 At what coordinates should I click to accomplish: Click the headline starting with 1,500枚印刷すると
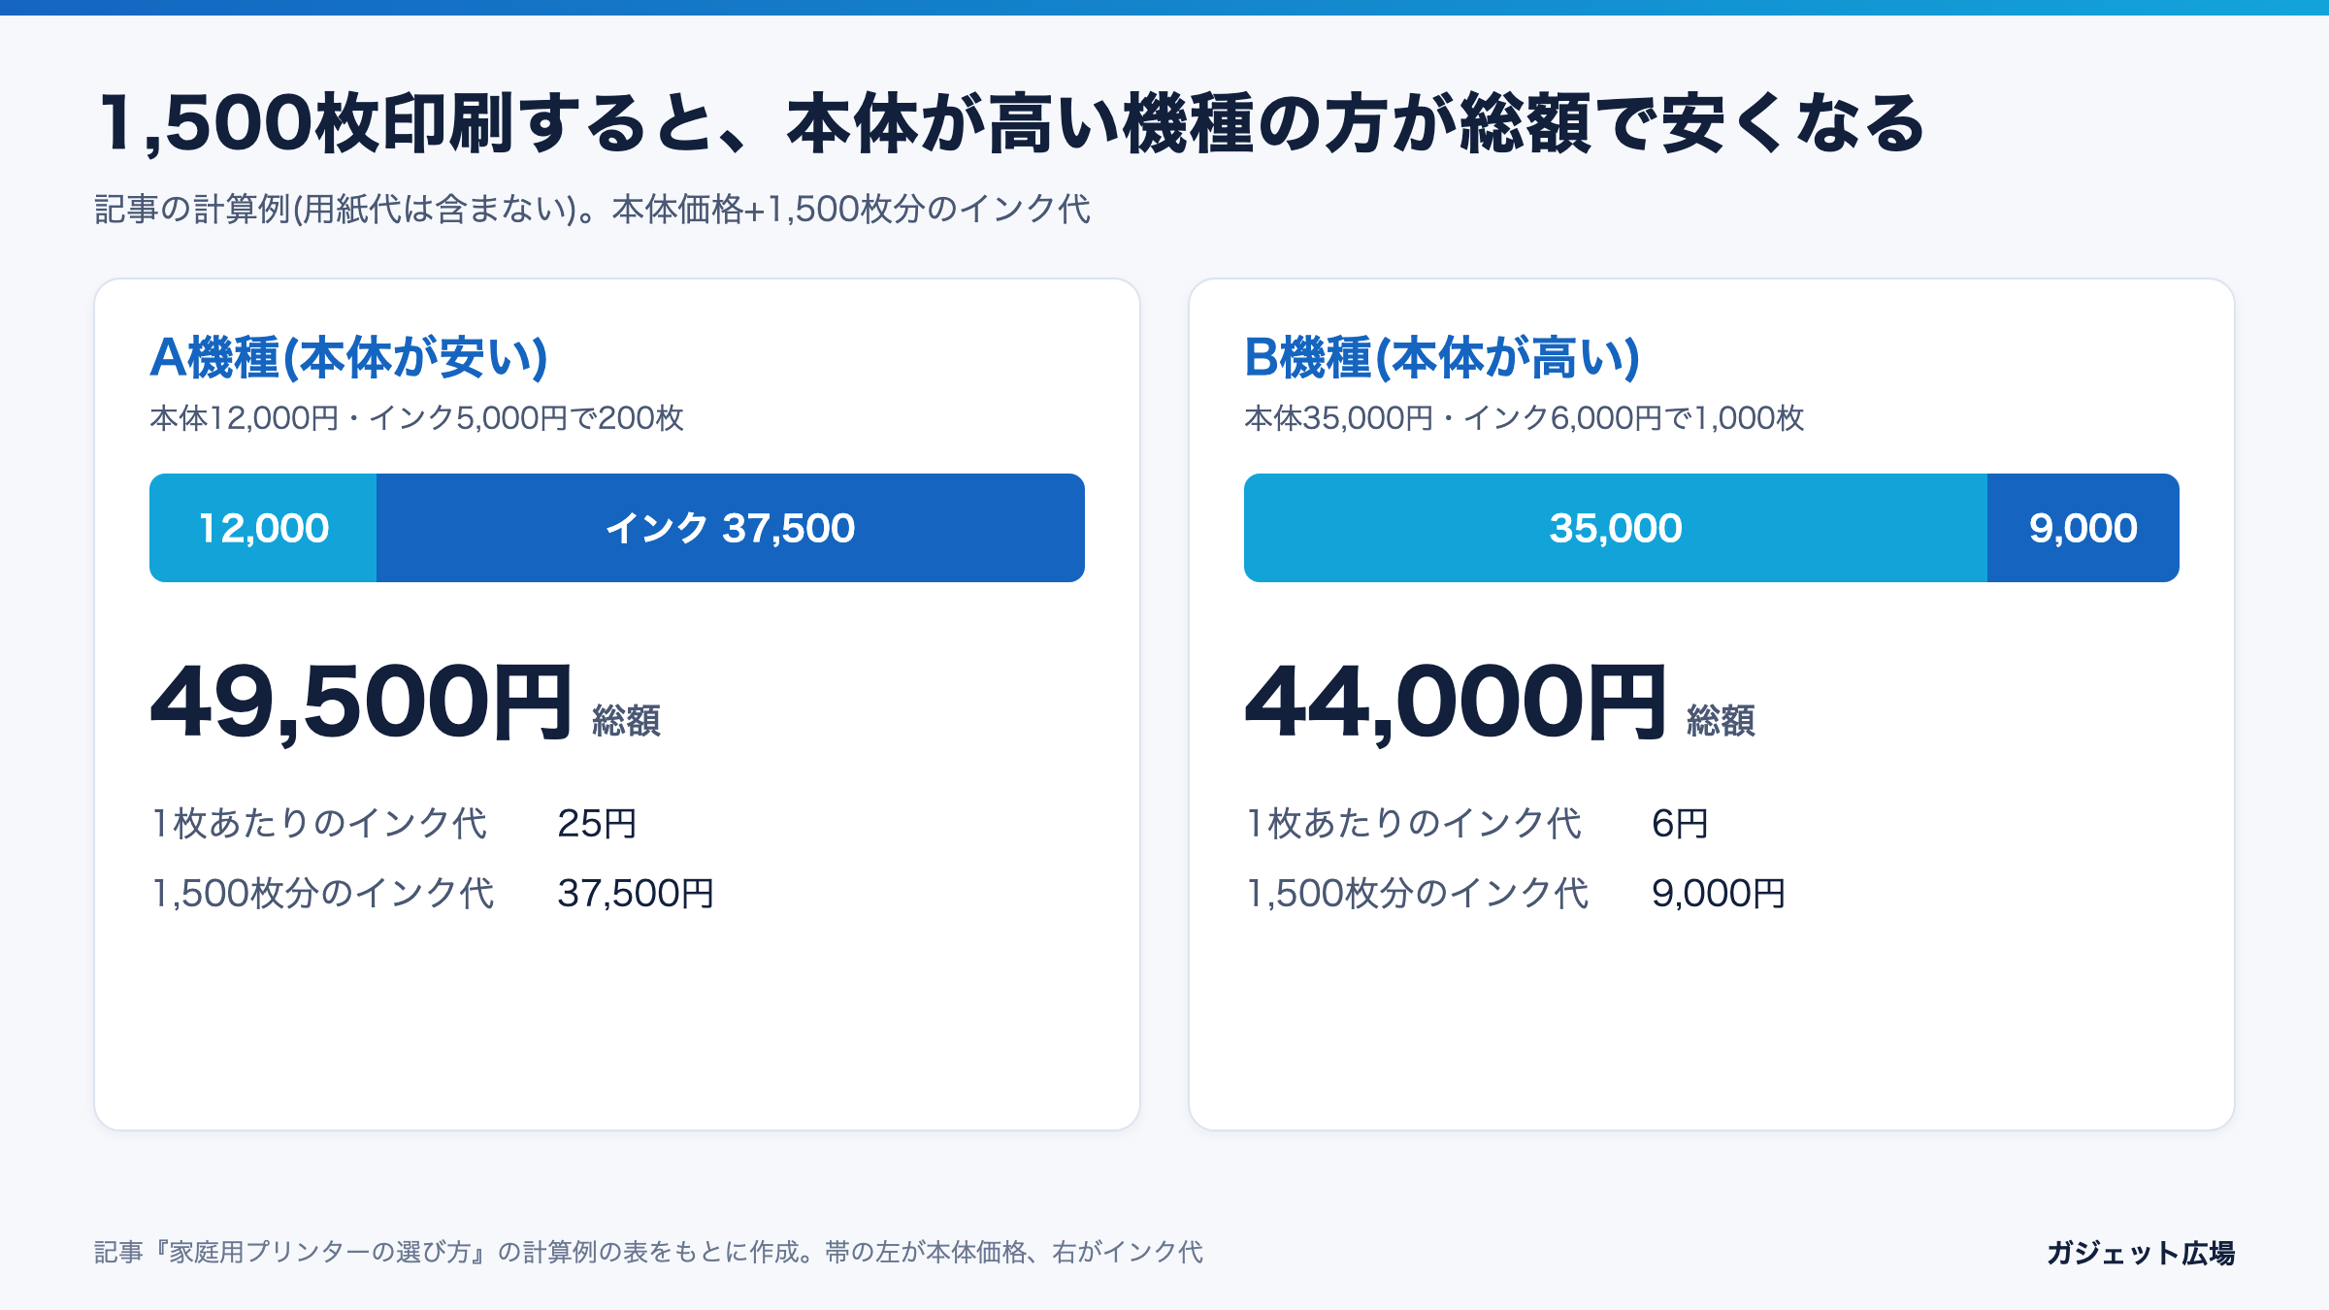[x=1012, y=124]
